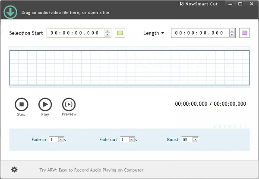Increase Length time with up stepper arrow

[x=232, y=31]
